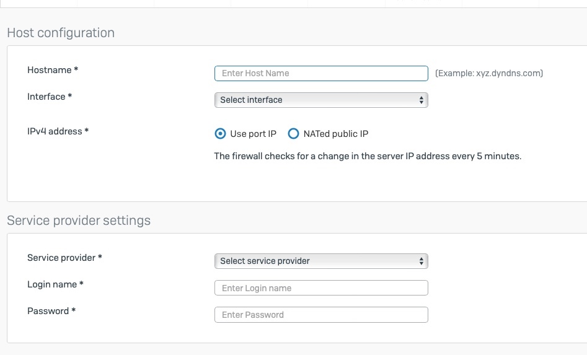This screenshot has height=355, width=587.
Task: Click the 'NATed public IP' option label
Action: tap(336, 134)
